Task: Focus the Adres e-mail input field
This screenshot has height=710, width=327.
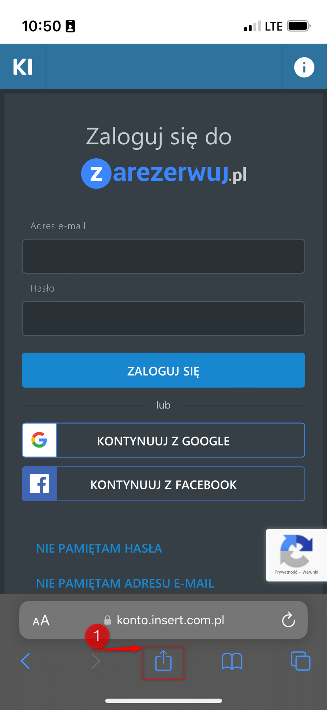Action: pyautogui.click(x=163, y=256)
